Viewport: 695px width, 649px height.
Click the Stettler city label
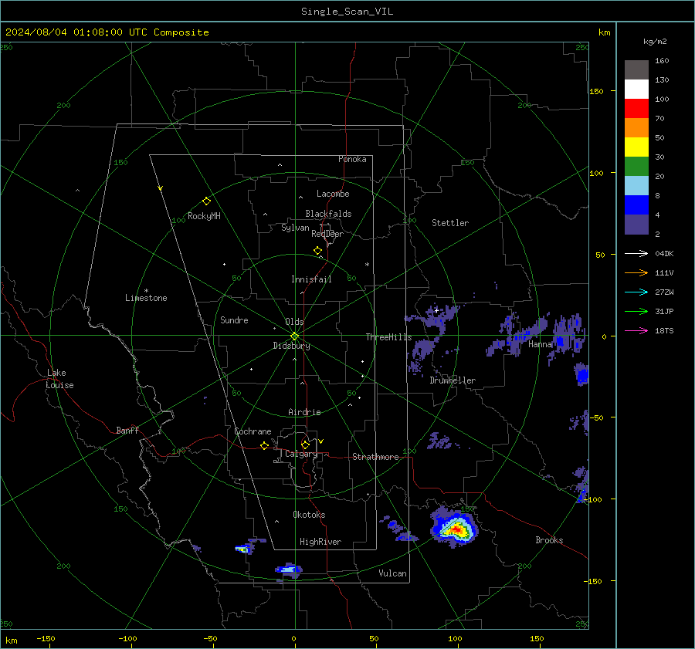coord(450,223)
